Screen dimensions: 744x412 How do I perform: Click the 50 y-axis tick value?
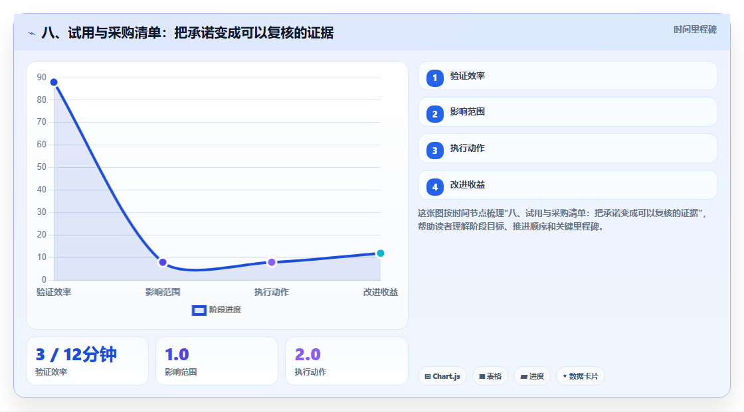coord(42,167)
